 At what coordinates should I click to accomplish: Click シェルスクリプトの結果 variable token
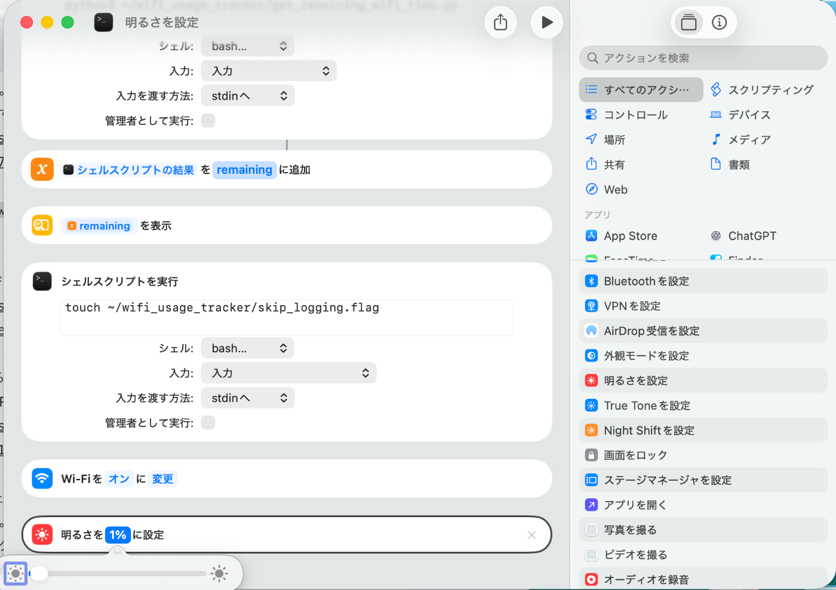point(129,170)
